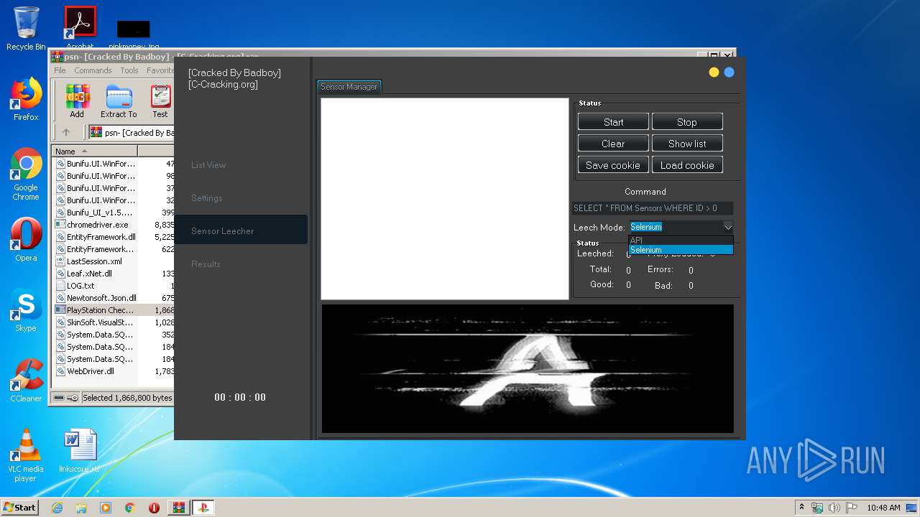The image size is (920, 517).
Task: Switch to List View in the sidebar
Action: tap(208, 165)
